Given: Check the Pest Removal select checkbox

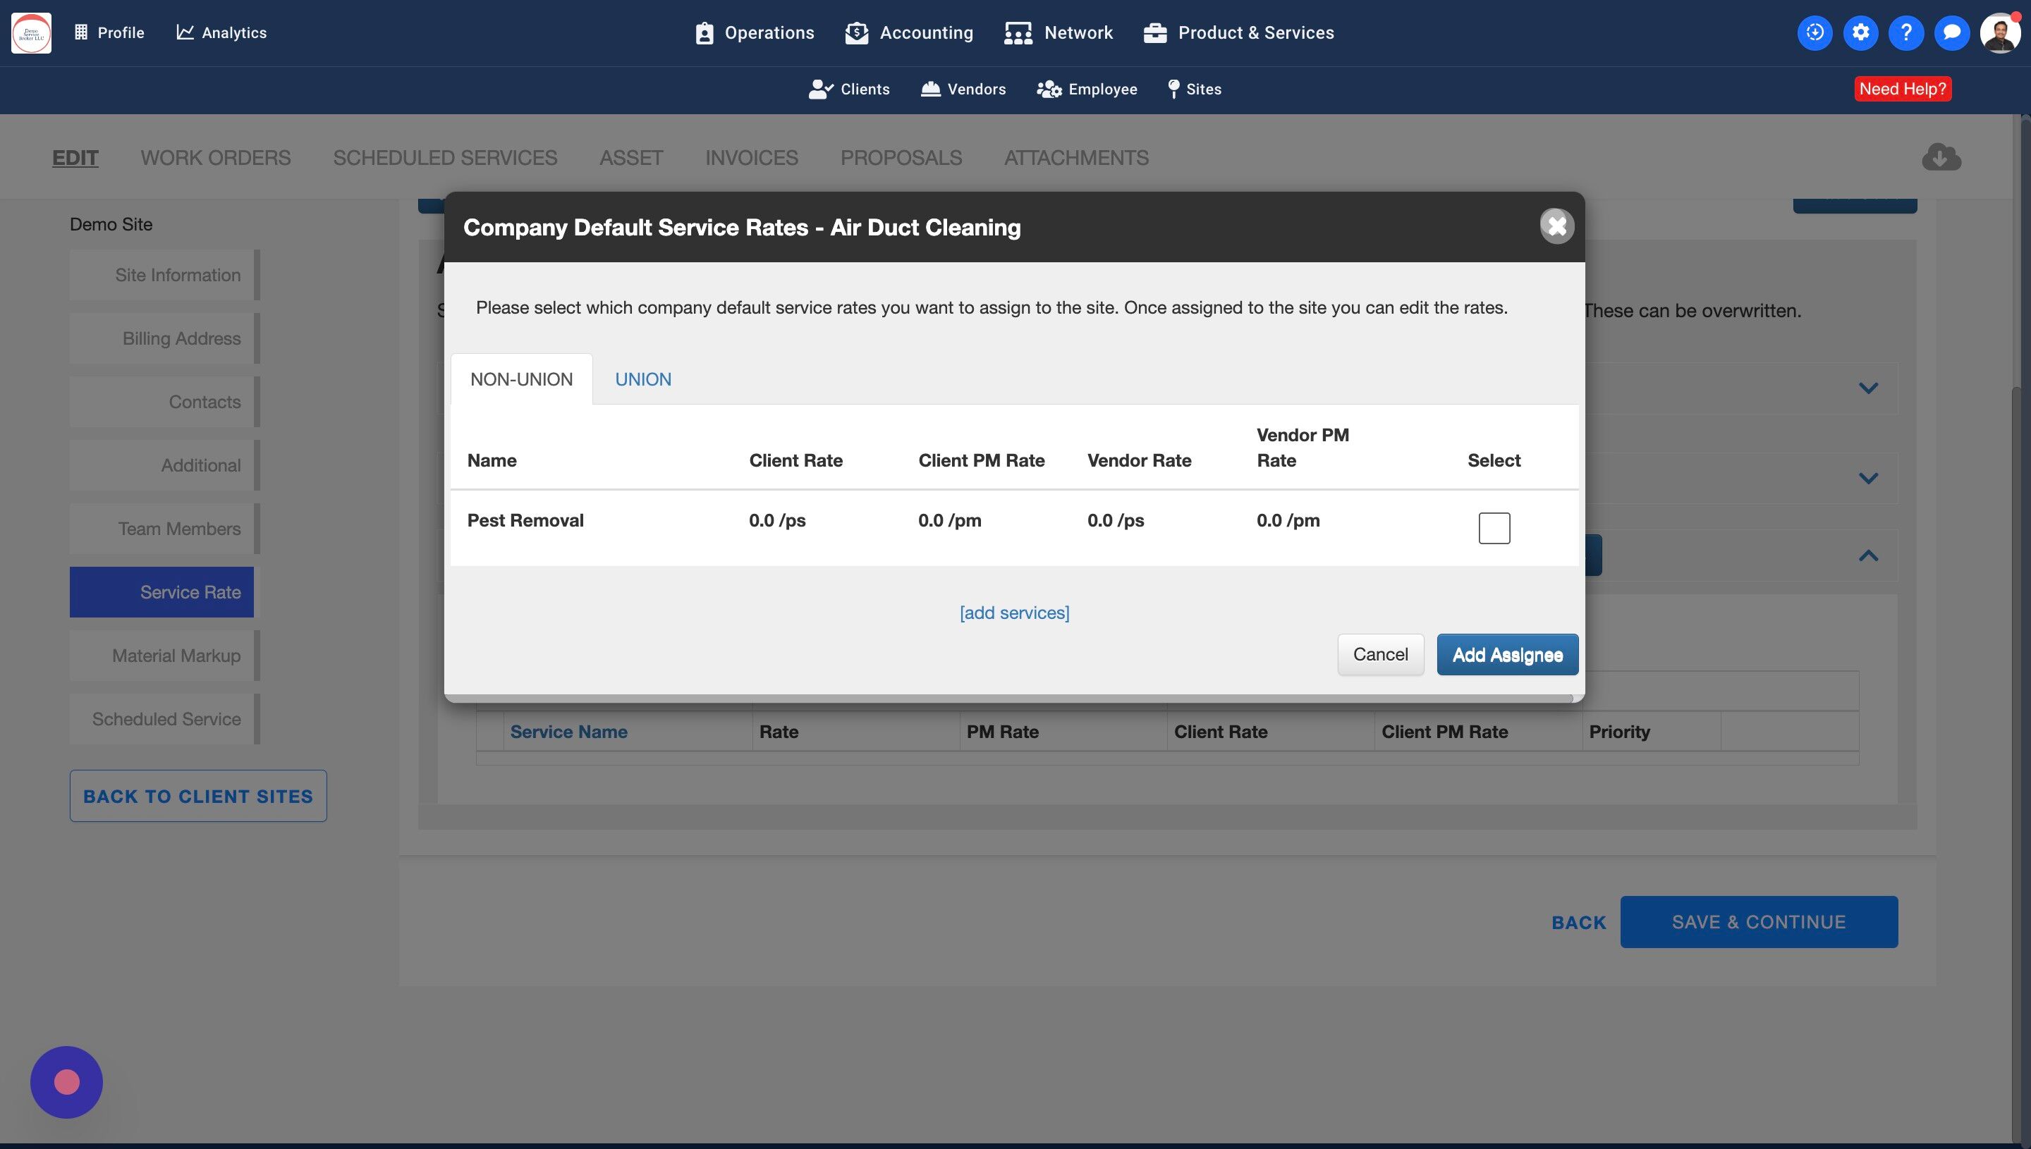Looking at the screenshot, I should click(1494, 528).
